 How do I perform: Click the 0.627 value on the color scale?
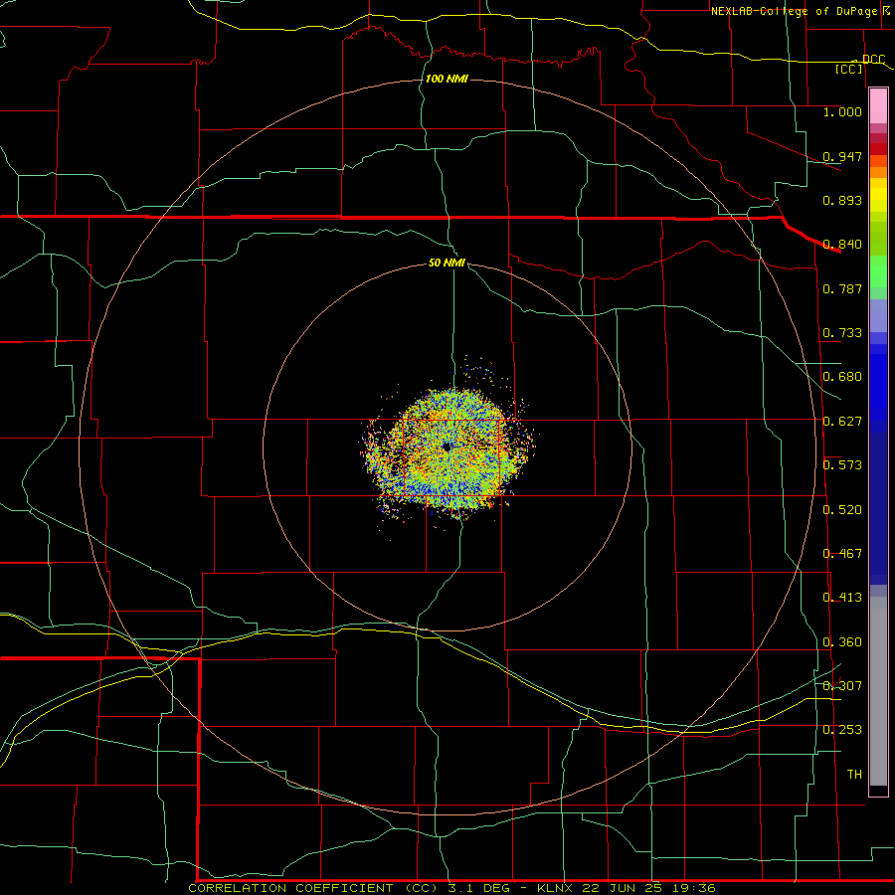842,422
